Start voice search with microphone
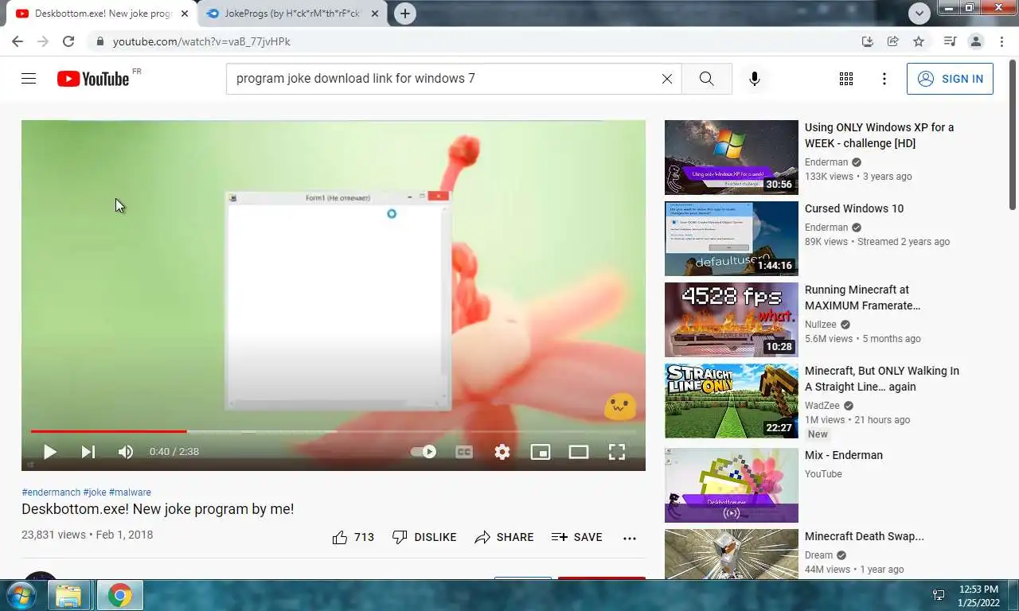Screen dimensions: 1019x611 755,79
